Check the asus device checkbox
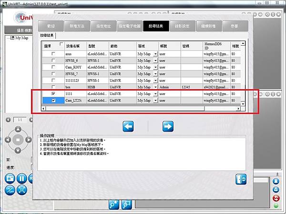 53,54
